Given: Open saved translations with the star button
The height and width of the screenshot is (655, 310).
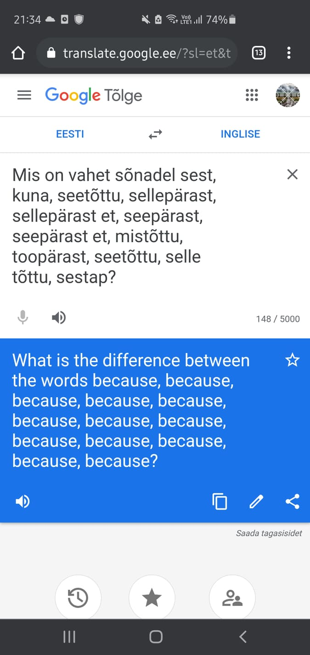Looking at the screenshot, I should click(x=152, y=598).
